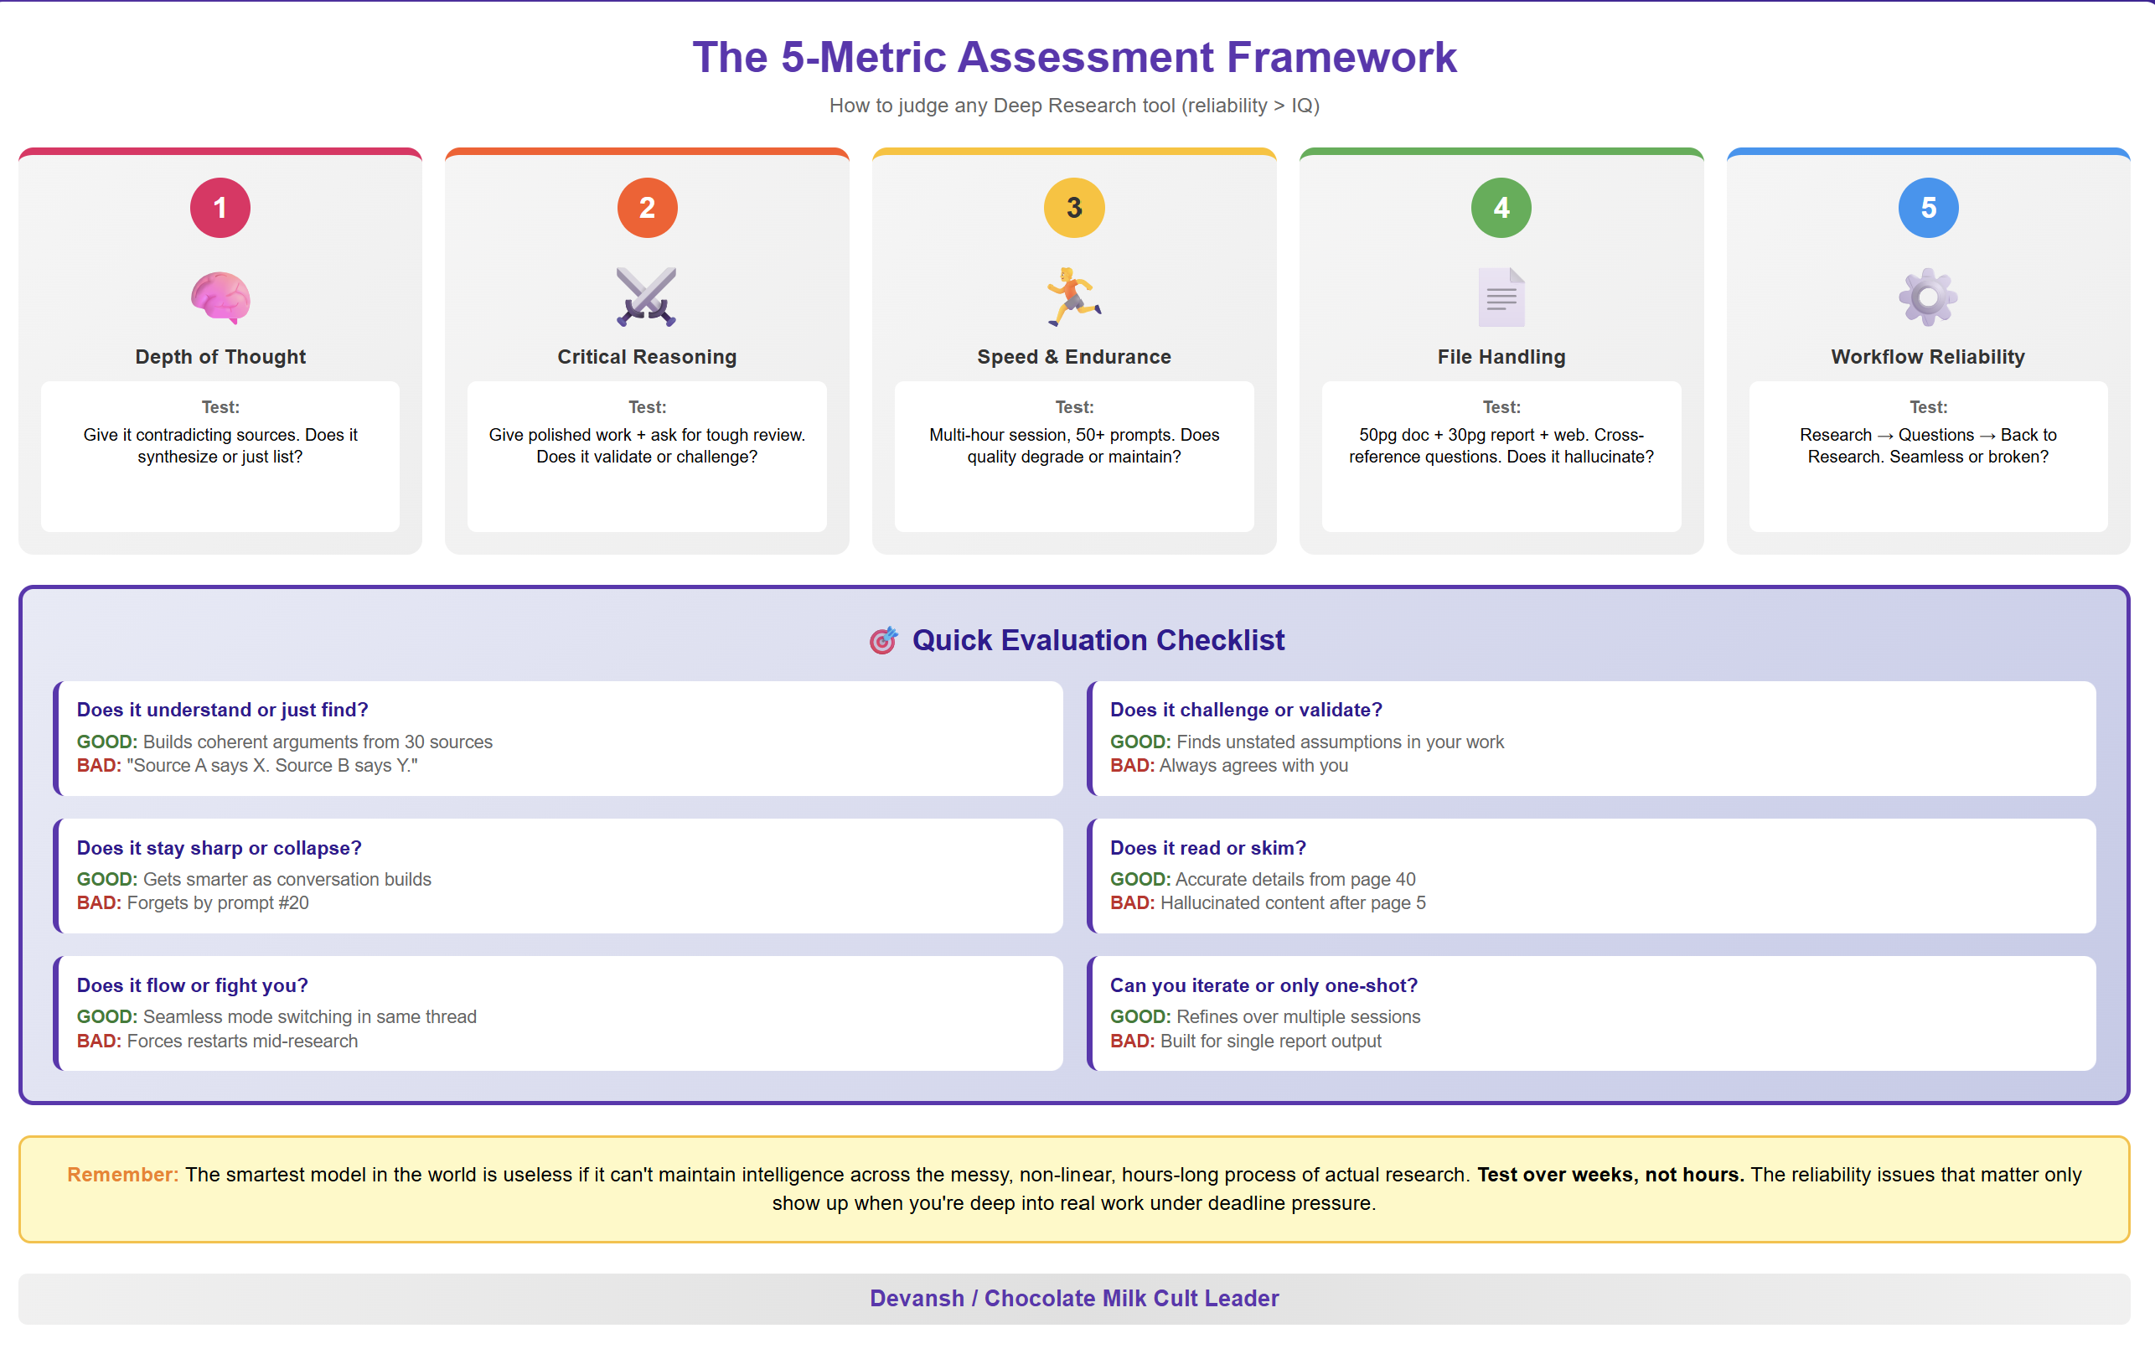Click the yellow Remember note box

pos(1074,1188)
